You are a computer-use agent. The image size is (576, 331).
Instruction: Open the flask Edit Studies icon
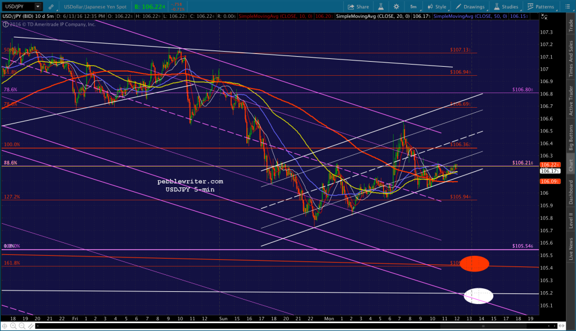point(381,7)
